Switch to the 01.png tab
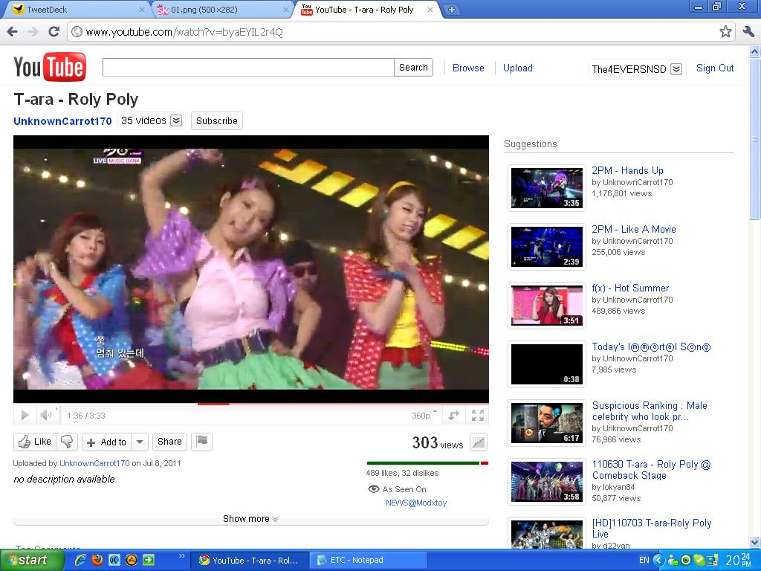Viewport: 761px width, 571px height. tap(221, 10)
